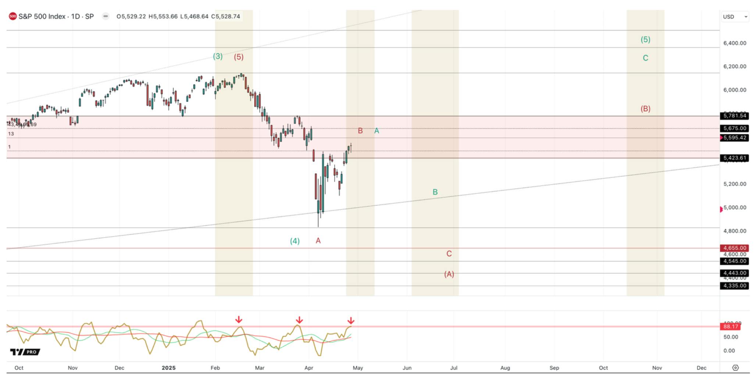
Task: Click the red A label below April low
Action: [318, 241]
